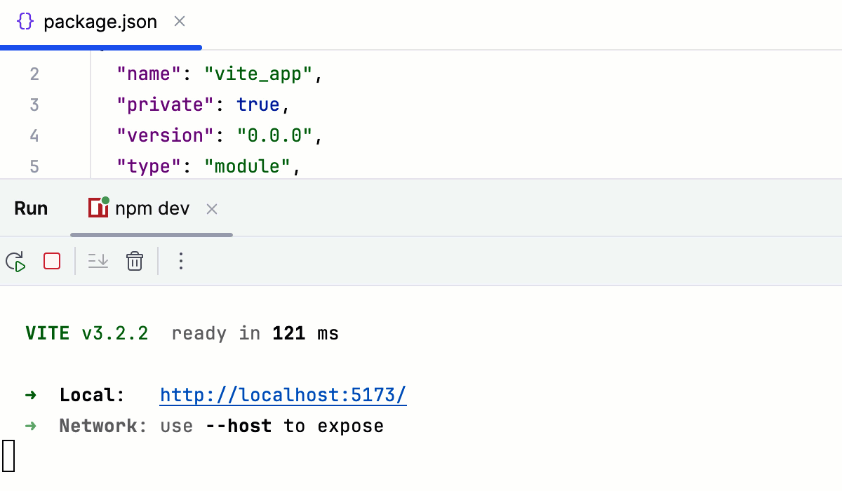Image resolution: width=842 pixels, height=491 pixels.
Task: Click the console cursor input box
Action: click(8, 455)
